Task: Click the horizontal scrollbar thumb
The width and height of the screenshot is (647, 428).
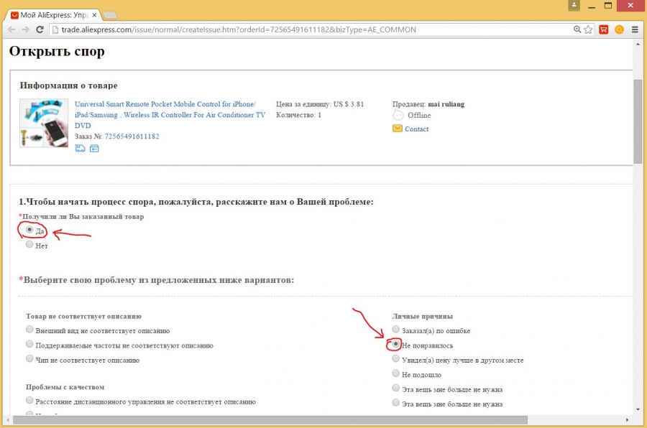Action: pos(270,420)
